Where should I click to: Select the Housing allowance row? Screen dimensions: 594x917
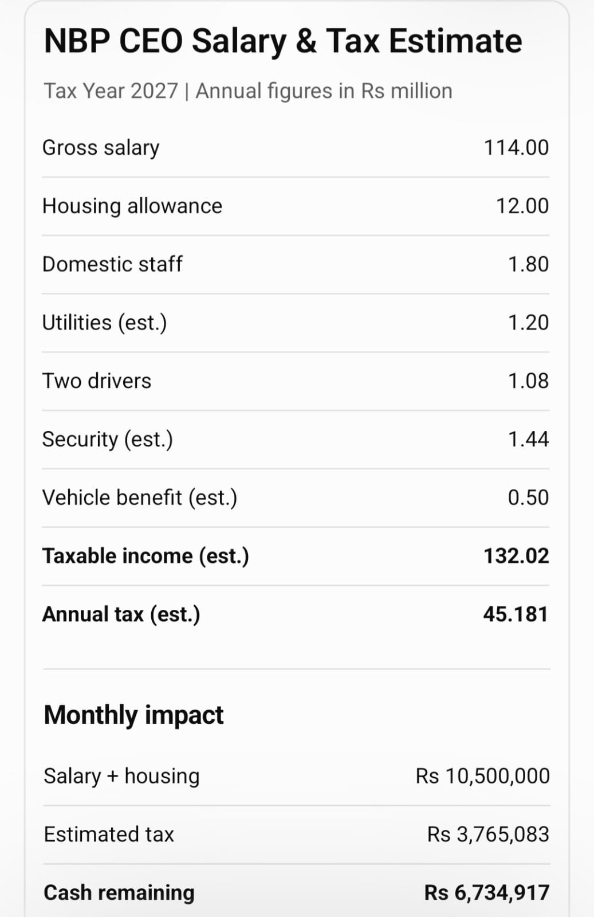coord(296,206)
